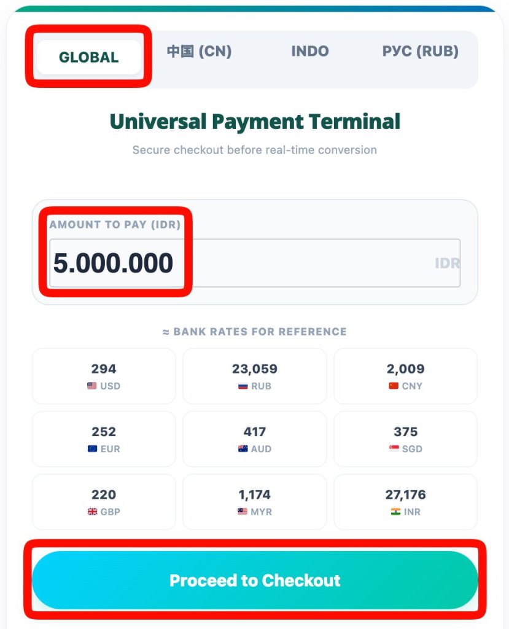The height and width of the screenshot is (629, 509).
Task: Switch to the 中国 (CN) tab
Action: coord(199,52)
